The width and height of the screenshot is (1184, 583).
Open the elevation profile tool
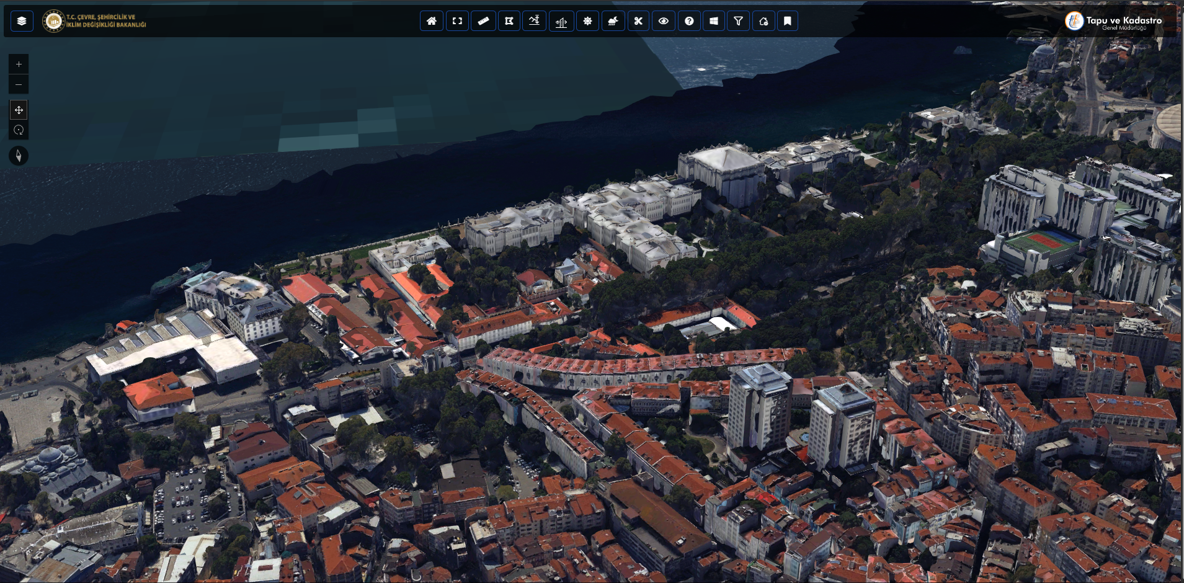(x=535, y=21)
